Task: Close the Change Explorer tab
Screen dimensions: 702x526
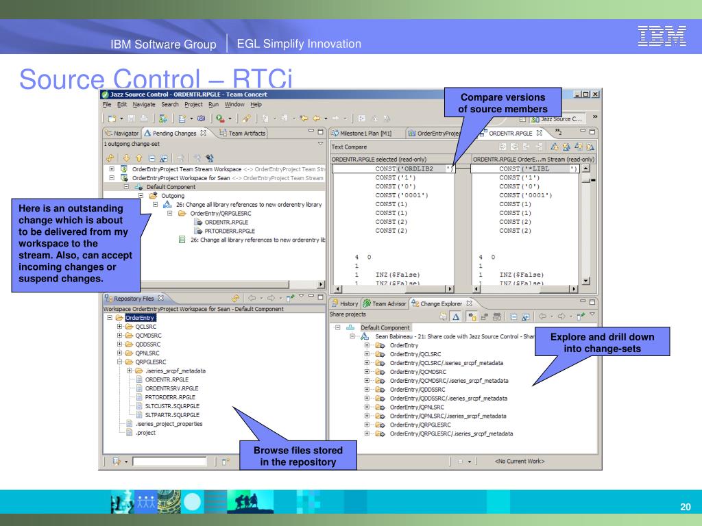Action: point(469,303)
